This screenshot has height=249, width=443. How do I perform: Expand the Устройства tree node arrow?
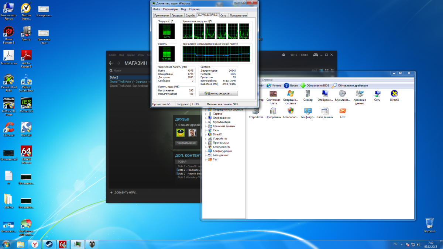206,139
